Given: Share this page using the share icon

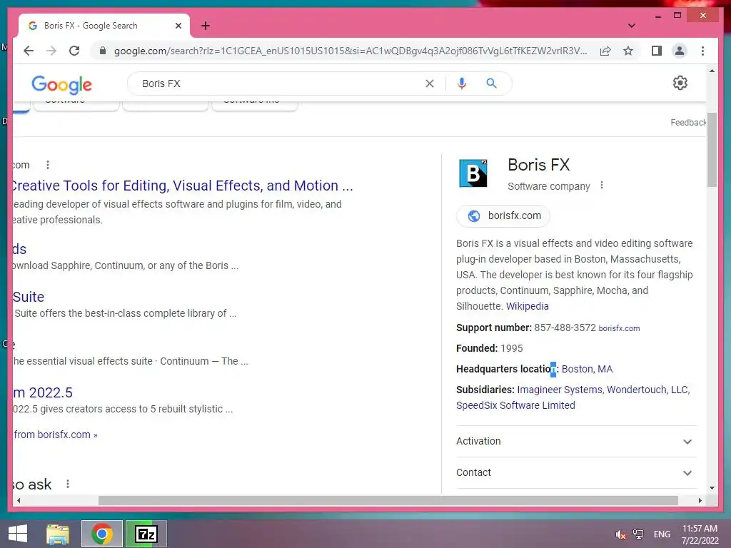Looking at the screenshot, I should (605, 51).
